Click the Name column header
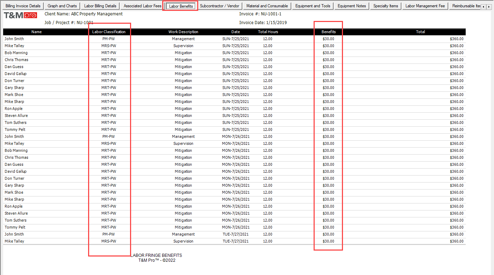Screen dimensions: 494x275 (36, 32)
